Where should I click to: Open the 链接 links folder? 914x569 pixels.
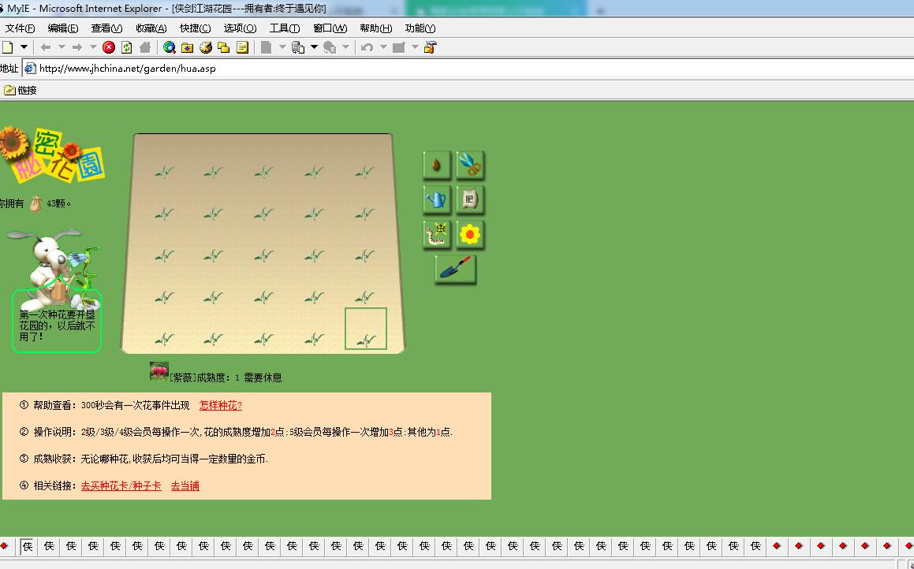[21, 90]
